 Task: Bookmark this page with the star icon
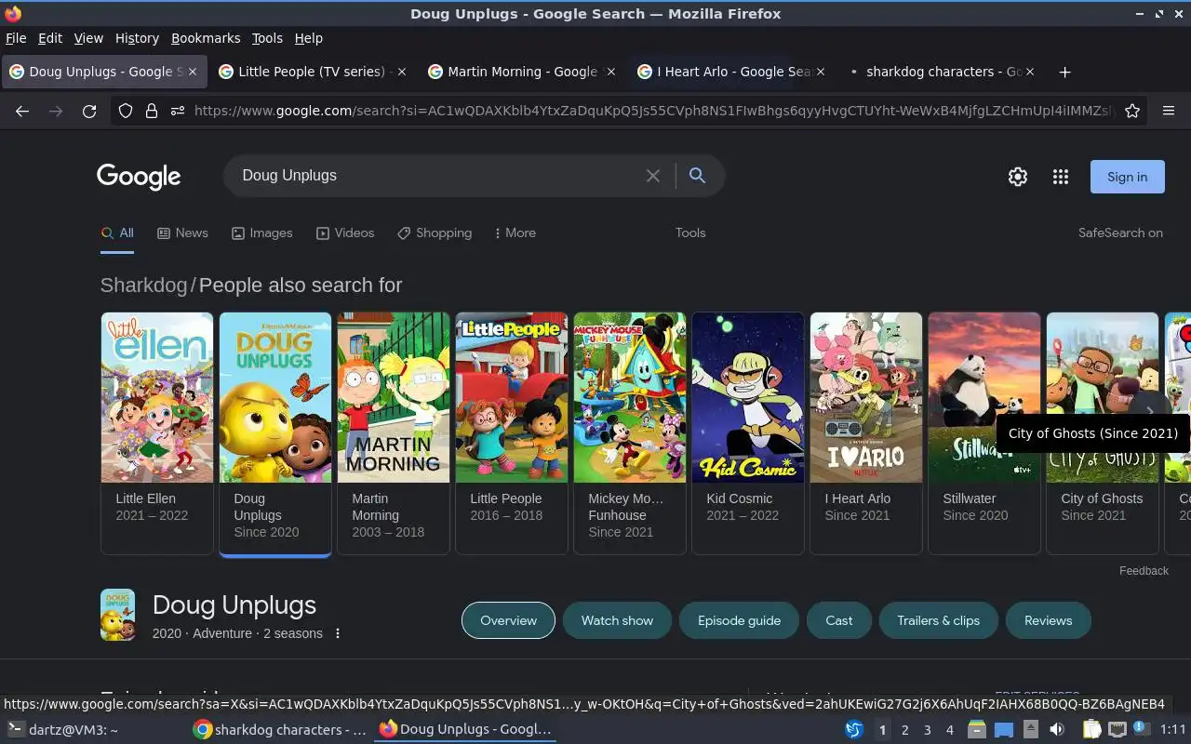1132,111
